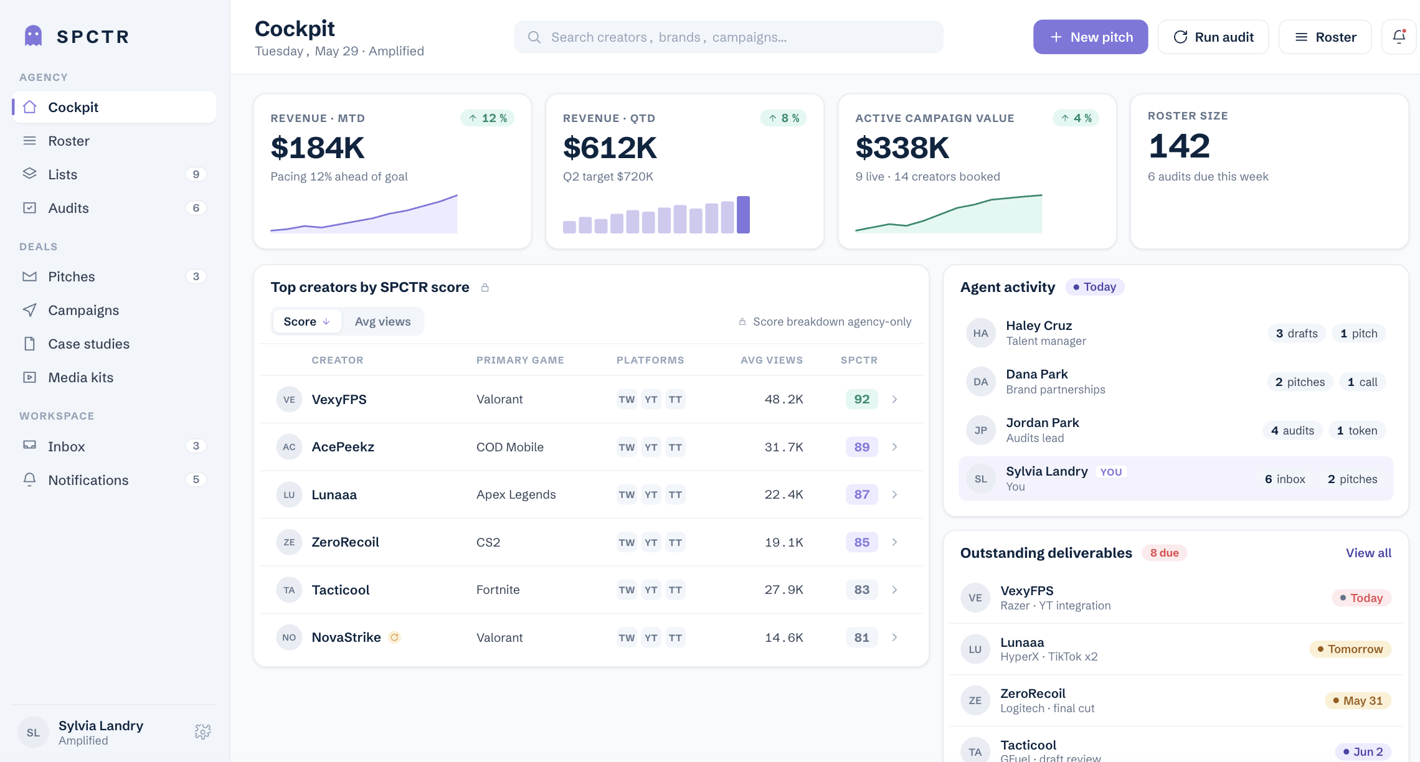Expand the Lunaaa row chevron
The height and width of the screenshot is (762, 1420).
pos(894,494)
